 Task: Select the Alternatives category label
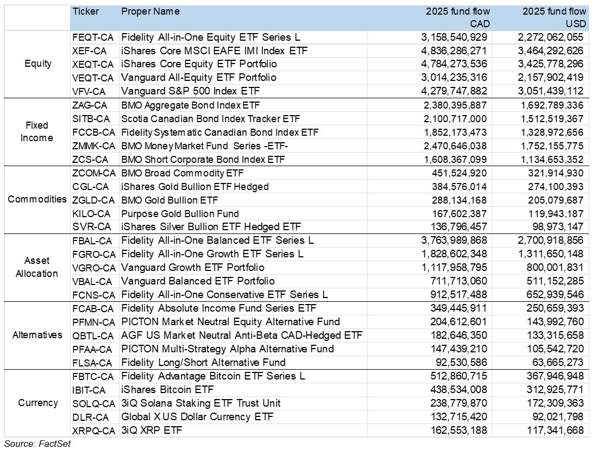point(35,336)
